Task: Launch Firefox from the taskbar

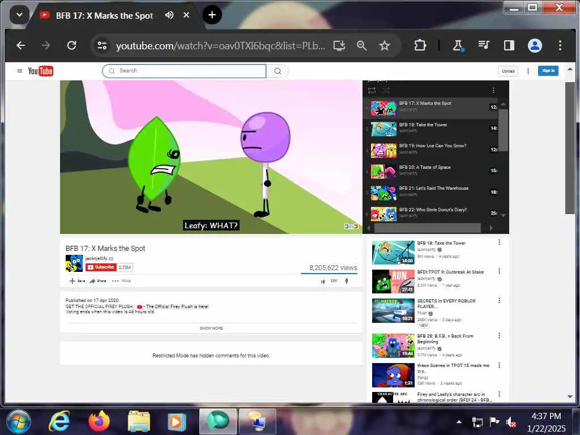Action: [x=99, y=421]
